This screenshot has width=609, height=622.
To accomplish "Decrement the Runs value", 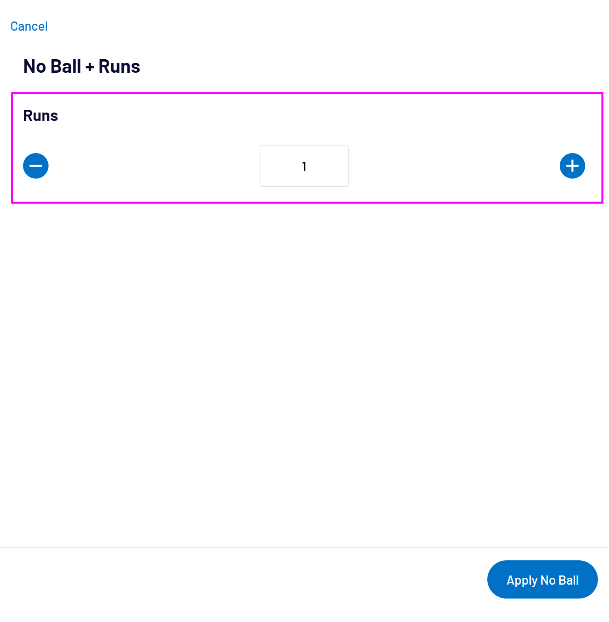I will tap(36, 166).
